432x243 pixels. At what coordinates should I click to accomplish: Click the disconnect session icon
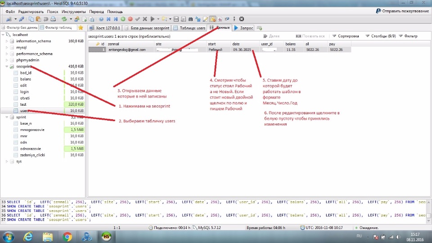(22, 19)
